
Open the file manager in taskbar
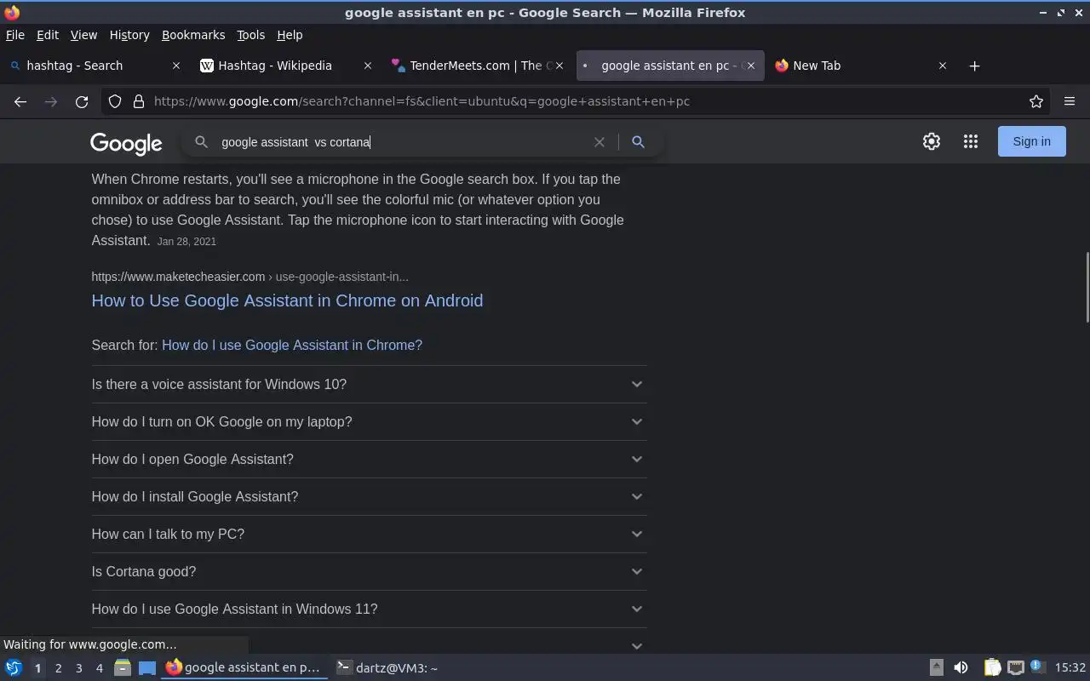point(123,667)
